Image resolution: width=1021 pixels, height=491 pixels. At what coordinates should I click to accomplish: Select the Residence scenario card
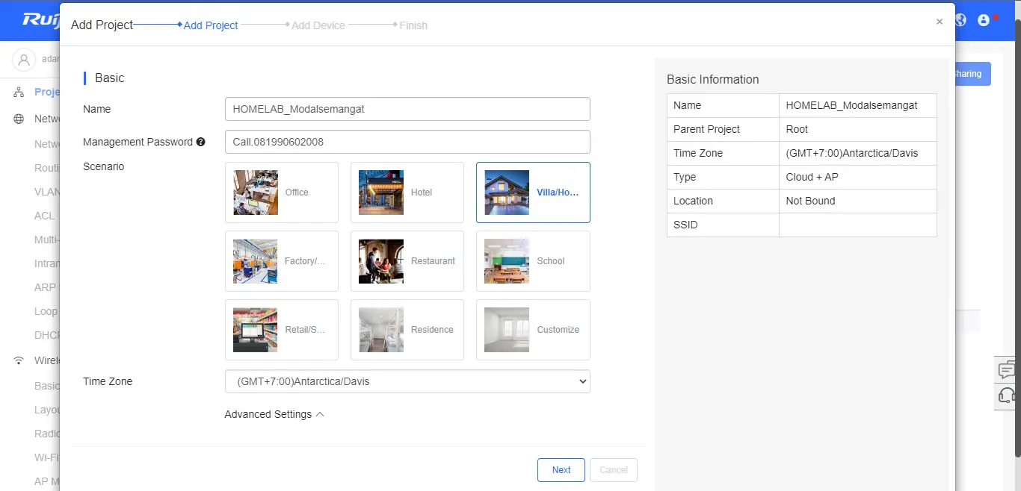coord(407,330)
